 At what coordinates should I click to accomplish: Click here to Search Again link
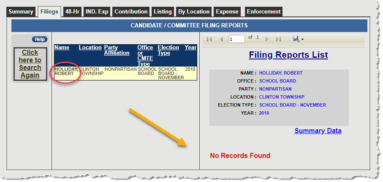pos(30,64)
